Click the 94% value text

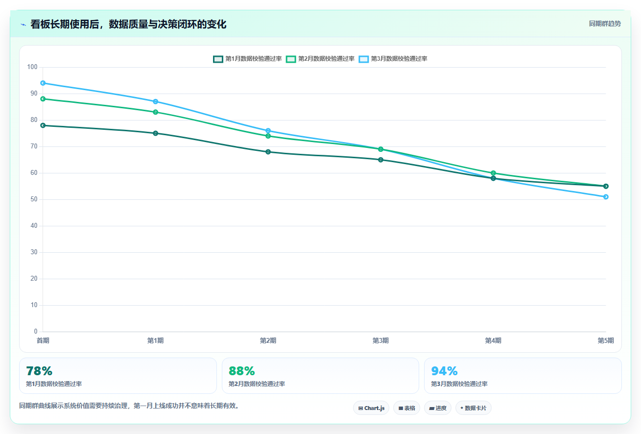click(x=444, y=371)
